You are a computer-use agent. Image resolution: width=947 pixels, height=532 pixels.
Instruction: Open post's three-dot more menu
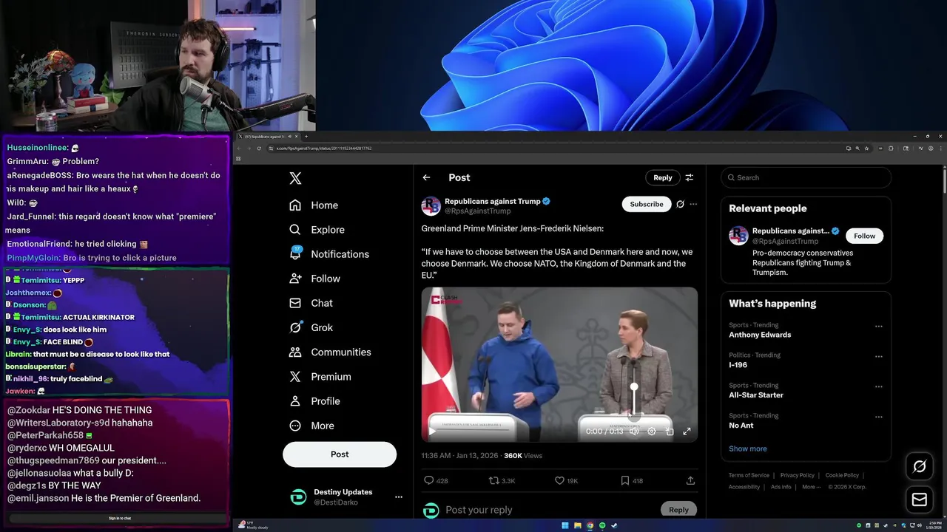pos(693,204)
